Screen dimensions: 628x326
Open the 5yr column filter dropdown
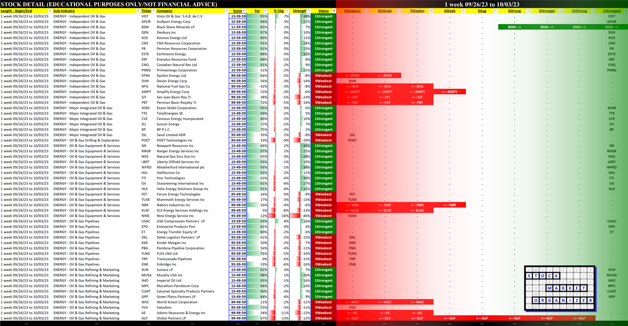coord(265,11)
